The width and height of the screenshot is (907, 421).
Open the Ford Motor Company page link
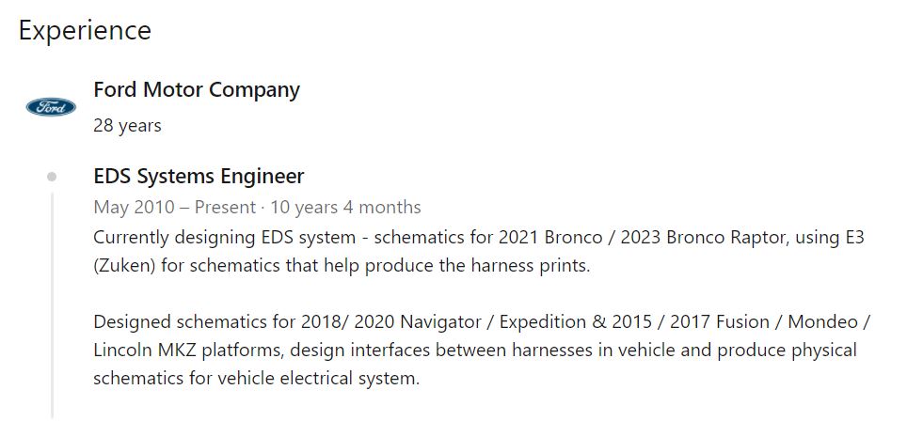pos(197,90)
